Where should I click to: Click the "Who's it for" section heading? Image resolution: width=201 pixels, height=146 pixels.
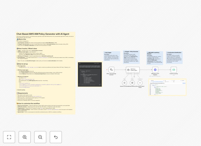21,39
